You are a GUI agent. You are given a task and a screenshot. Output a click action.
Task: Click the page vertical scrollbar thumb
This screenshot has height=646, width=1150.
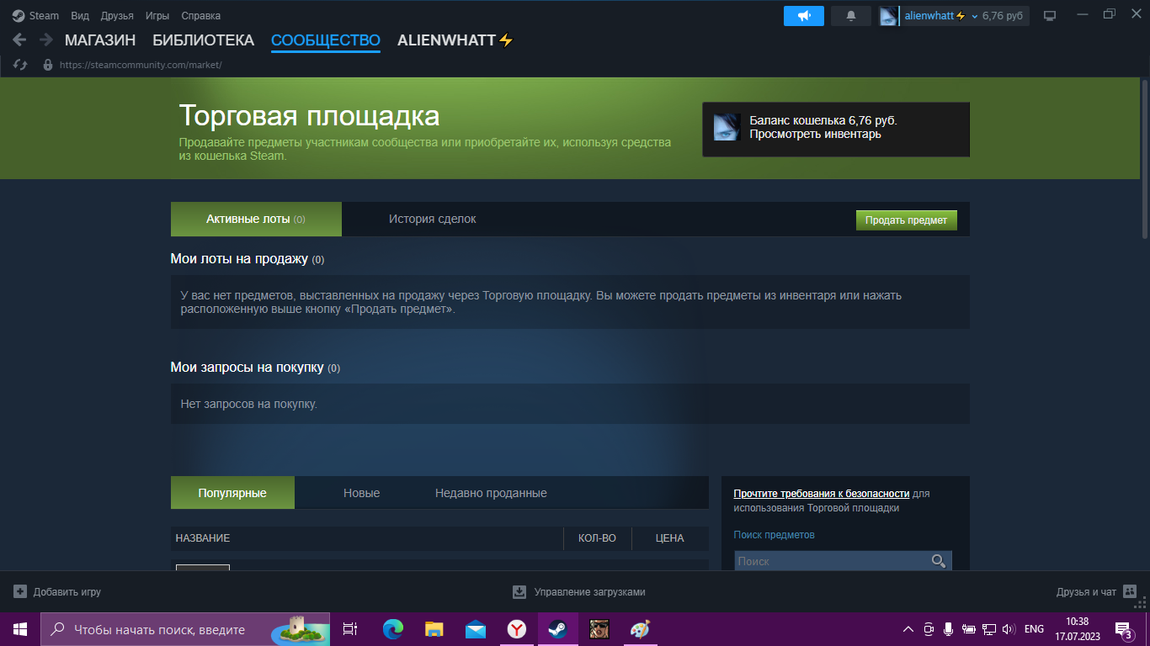tap(1145, 160)
